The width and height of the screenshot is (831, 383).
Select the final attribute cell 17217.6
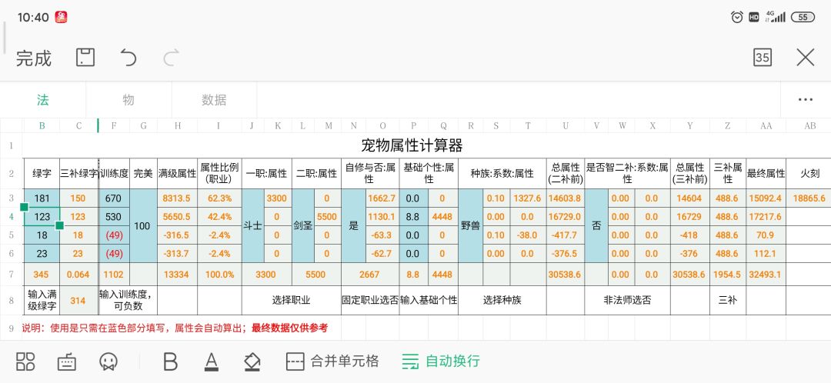(766, 217)
